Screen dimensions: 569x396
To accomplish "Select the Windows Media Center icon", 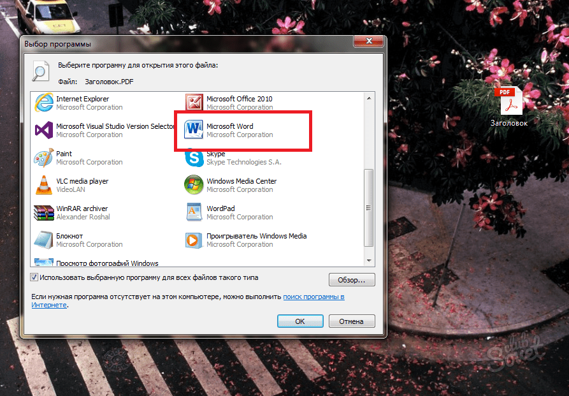I will (x=194, y=185).
